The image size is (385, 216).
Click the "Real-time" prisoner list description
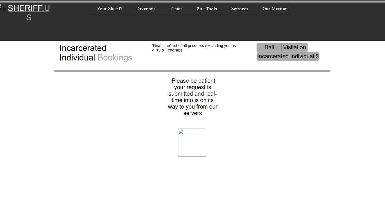(193, 48)
